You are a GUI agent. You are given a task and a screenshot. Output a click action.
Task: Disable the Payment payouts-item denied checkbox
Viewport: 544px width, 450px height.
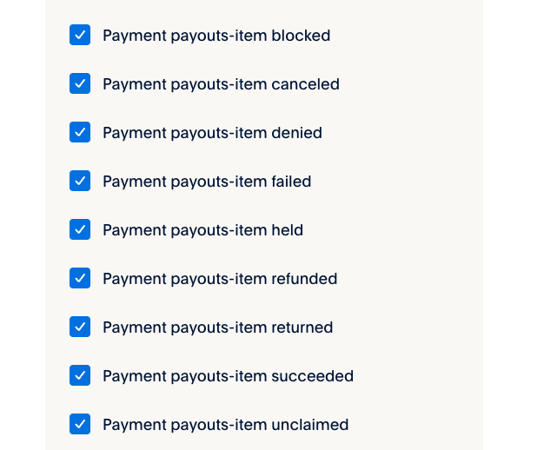80,132
